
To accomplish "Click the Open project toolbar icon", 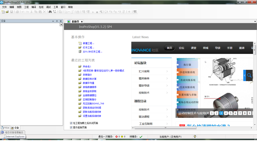I will tap(7, 12).
